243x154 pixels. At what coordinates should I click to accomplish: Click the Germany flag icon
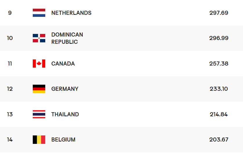click(39, 89)
